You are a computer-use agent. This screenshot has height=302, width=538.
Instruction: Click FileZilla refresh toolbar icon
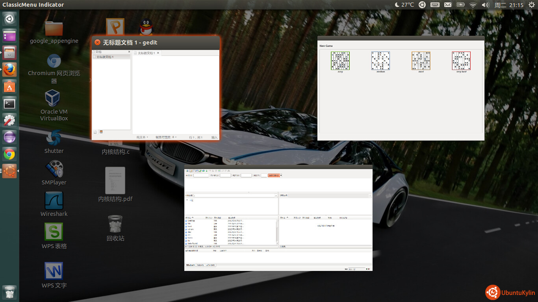pos(203,171)
